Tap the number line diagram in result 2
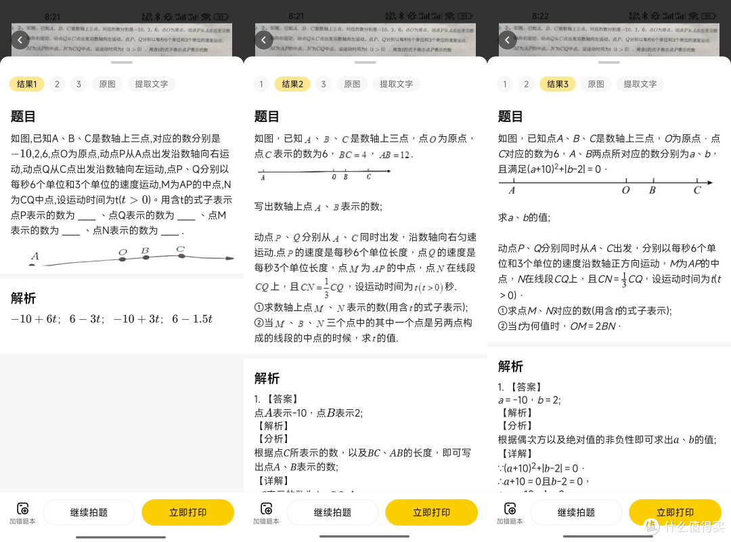Viewport: 731px width, 542px height. click(324, 174)
